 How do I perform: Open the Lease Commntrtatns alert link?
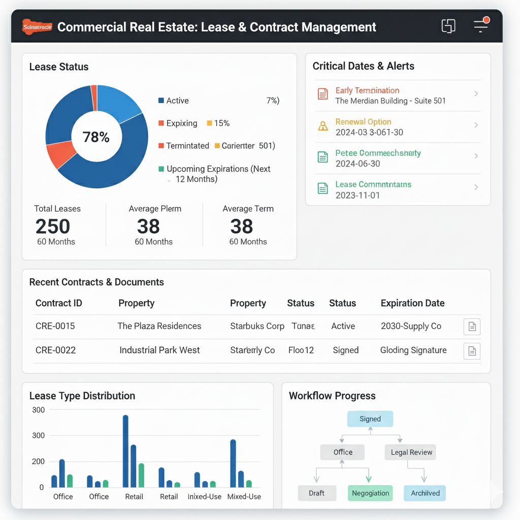pyautogui.click(x=373, y=184)
